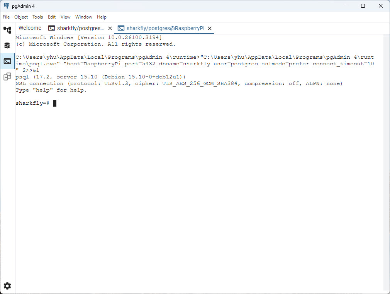
Task: Focus the psql prompt cursor after sharkfly=#
Action: point(55,103)
